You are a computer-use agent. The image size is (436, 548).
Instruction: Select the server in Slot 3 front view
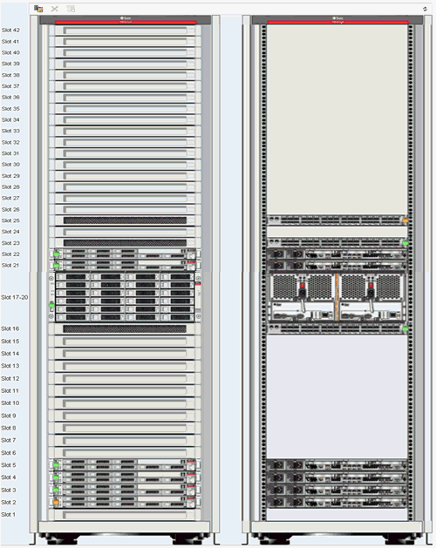tap(125, 490)
